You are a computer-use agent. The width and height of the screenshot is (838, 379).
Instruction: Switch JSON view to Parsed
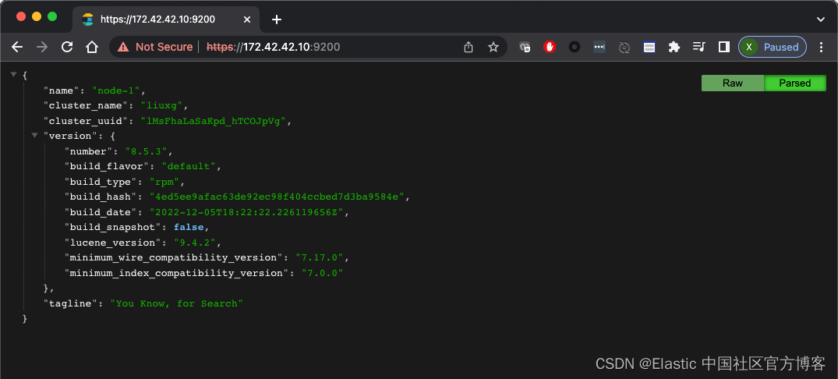[x=795, y=83]
